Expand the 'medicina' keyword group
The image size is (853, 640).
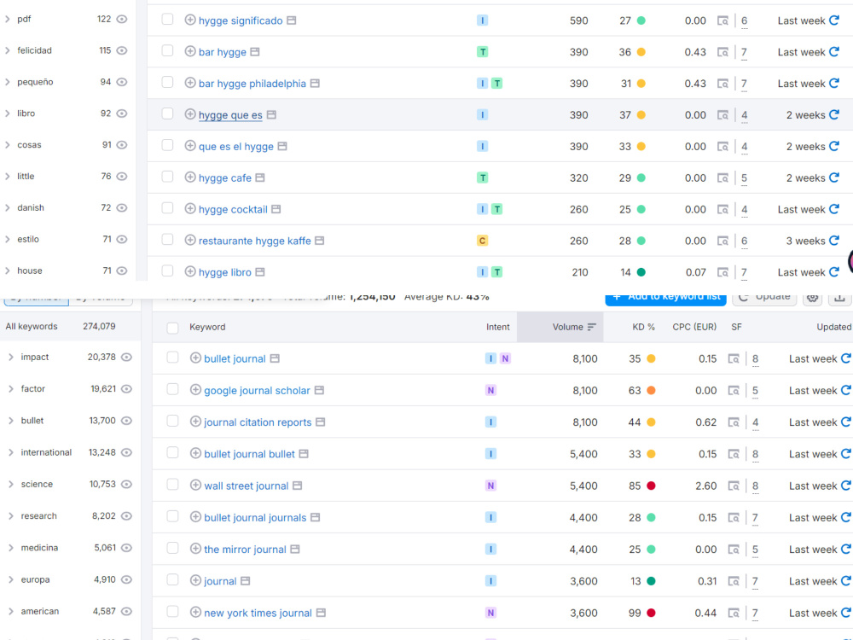point(10,548)
